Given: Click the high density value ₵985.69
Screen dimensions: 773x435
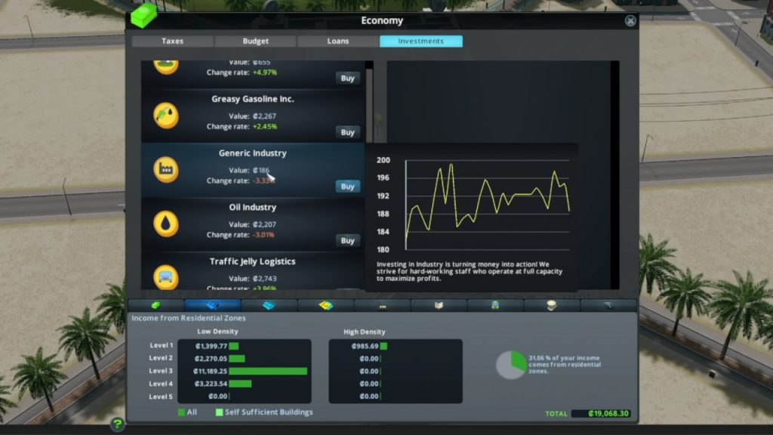Looking at the screenshot, I should pyautogui.click(x=365, y=346).
